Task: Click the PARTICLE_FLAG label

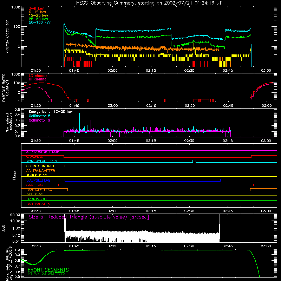Action: click(39, 190)
